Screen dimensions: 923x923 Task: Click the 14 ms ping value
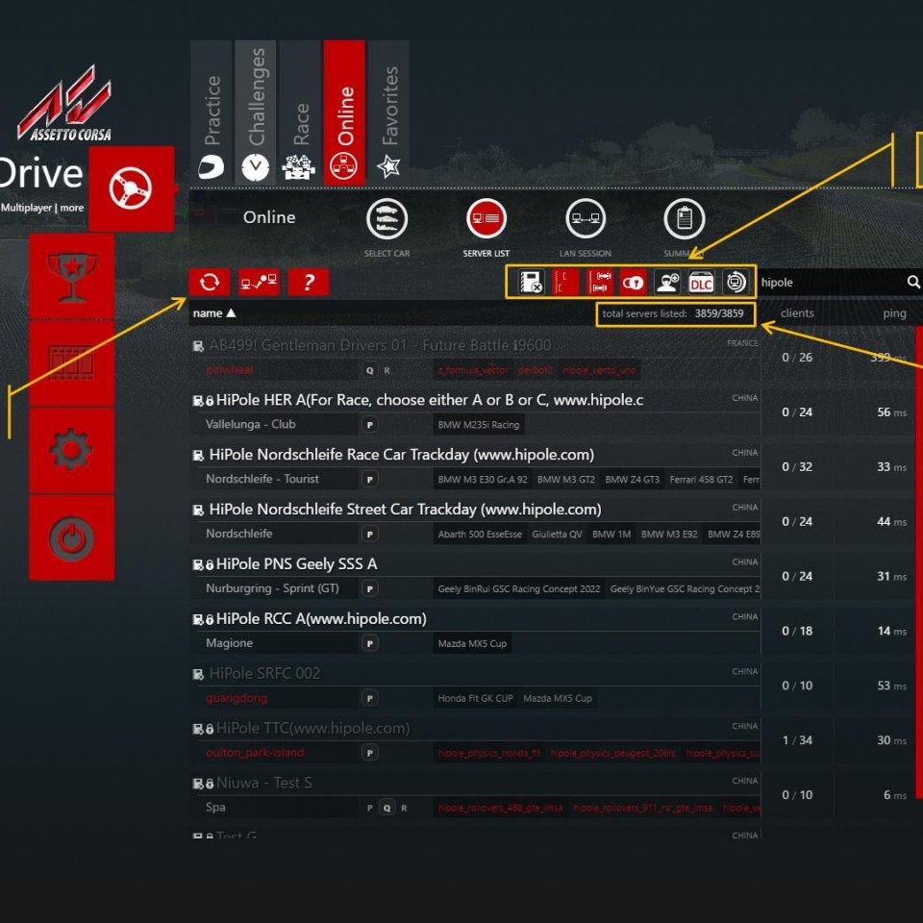tap(892, 631)
